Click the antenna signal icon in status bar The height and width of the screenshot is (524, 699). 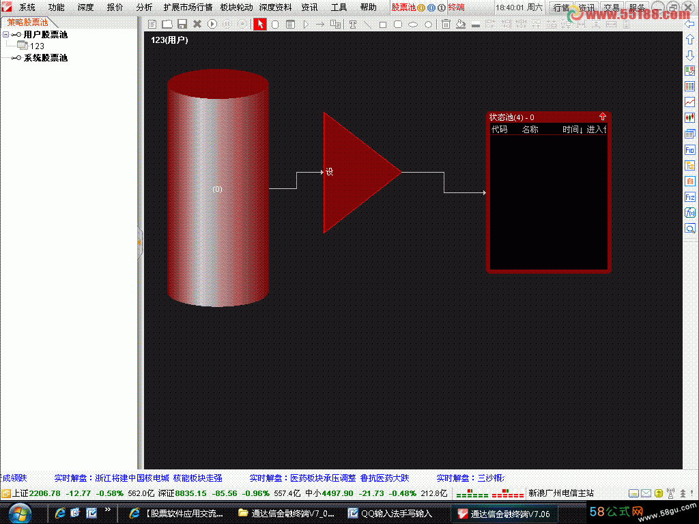pos(670,493)
